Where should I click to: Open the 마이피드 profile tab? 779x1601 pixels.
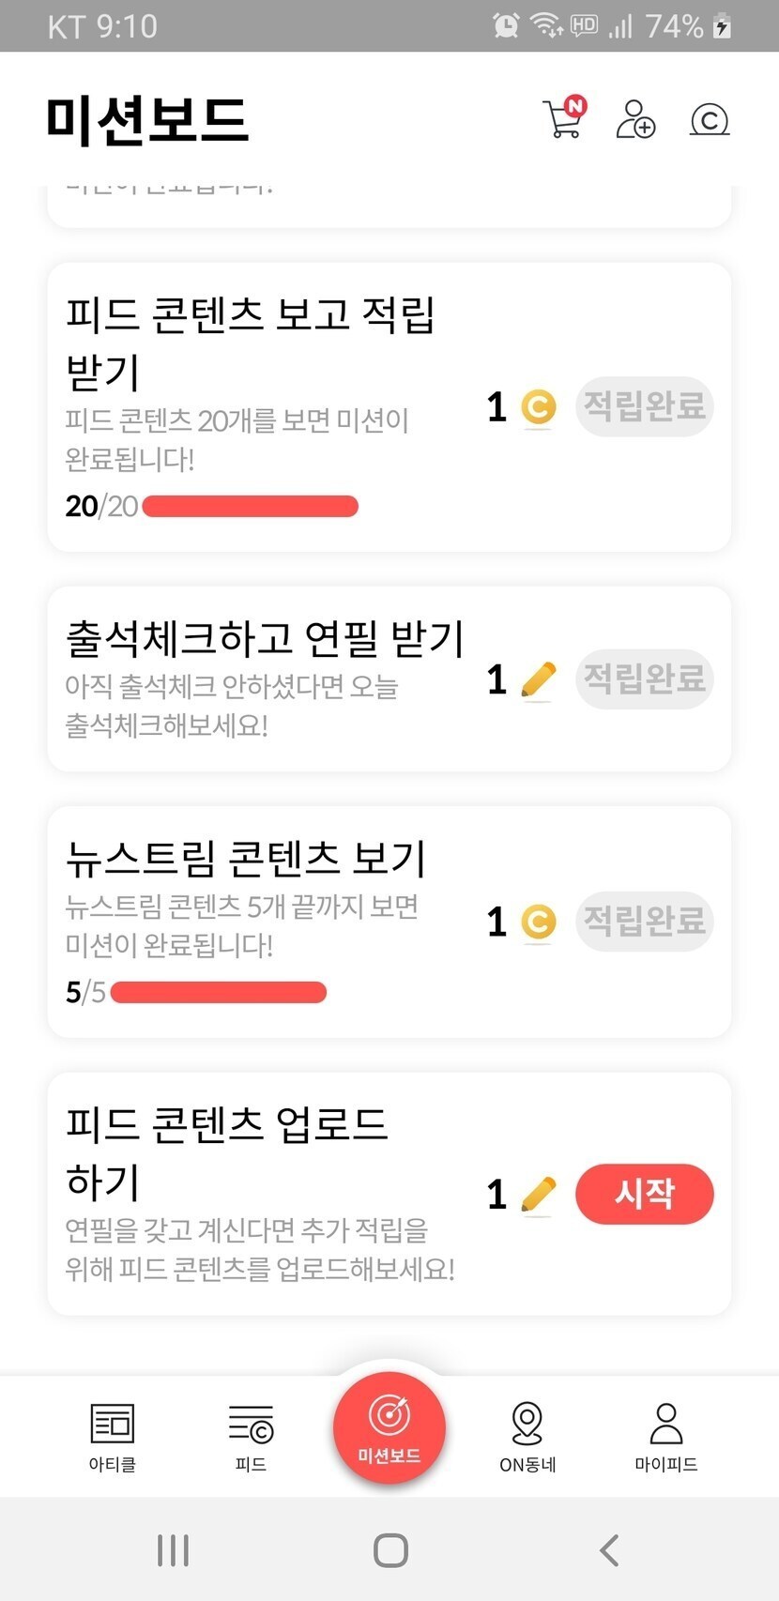(x=666, y=1436)
